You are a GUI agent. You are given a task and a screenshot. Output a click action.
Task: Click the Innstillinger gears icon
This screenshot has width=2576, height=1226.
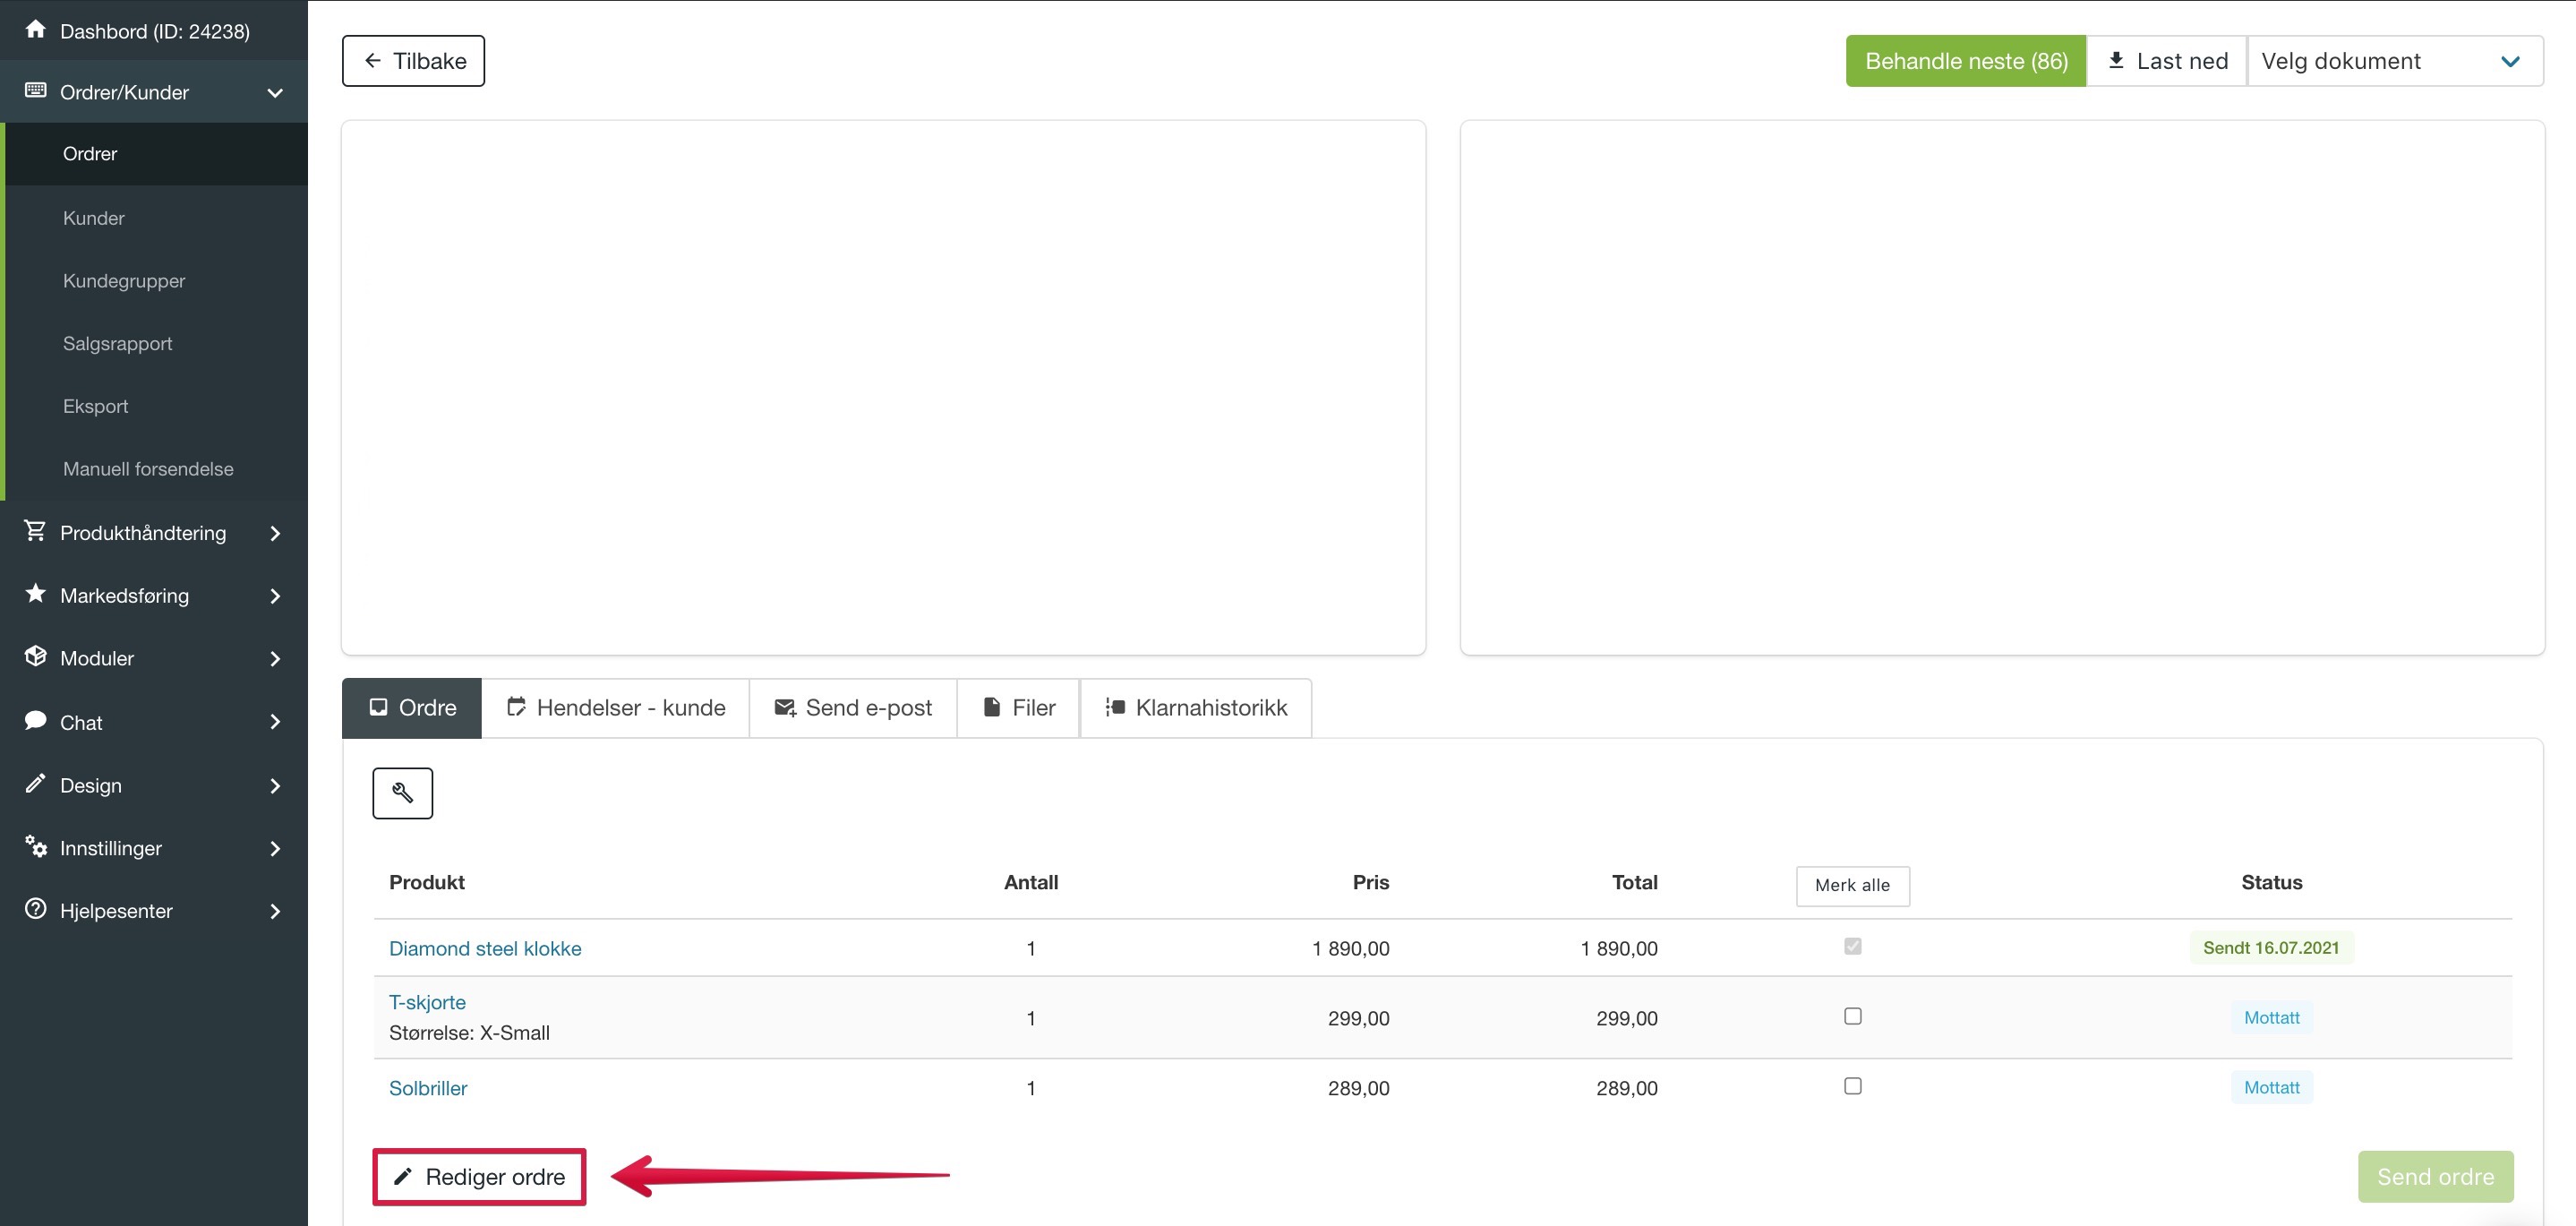click(x=36, y=846)
